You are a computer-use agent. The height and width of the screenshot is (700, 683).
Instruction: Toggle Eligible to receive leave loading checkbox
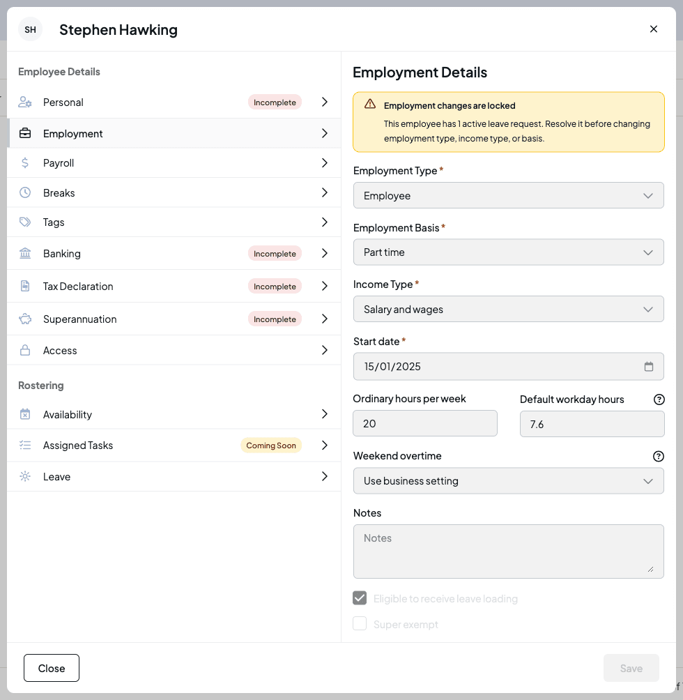point(360,598)
